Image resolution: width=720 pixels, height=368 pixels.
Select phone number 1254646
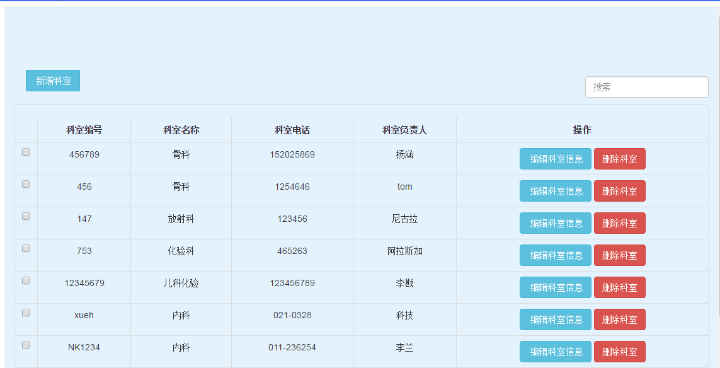292,187
